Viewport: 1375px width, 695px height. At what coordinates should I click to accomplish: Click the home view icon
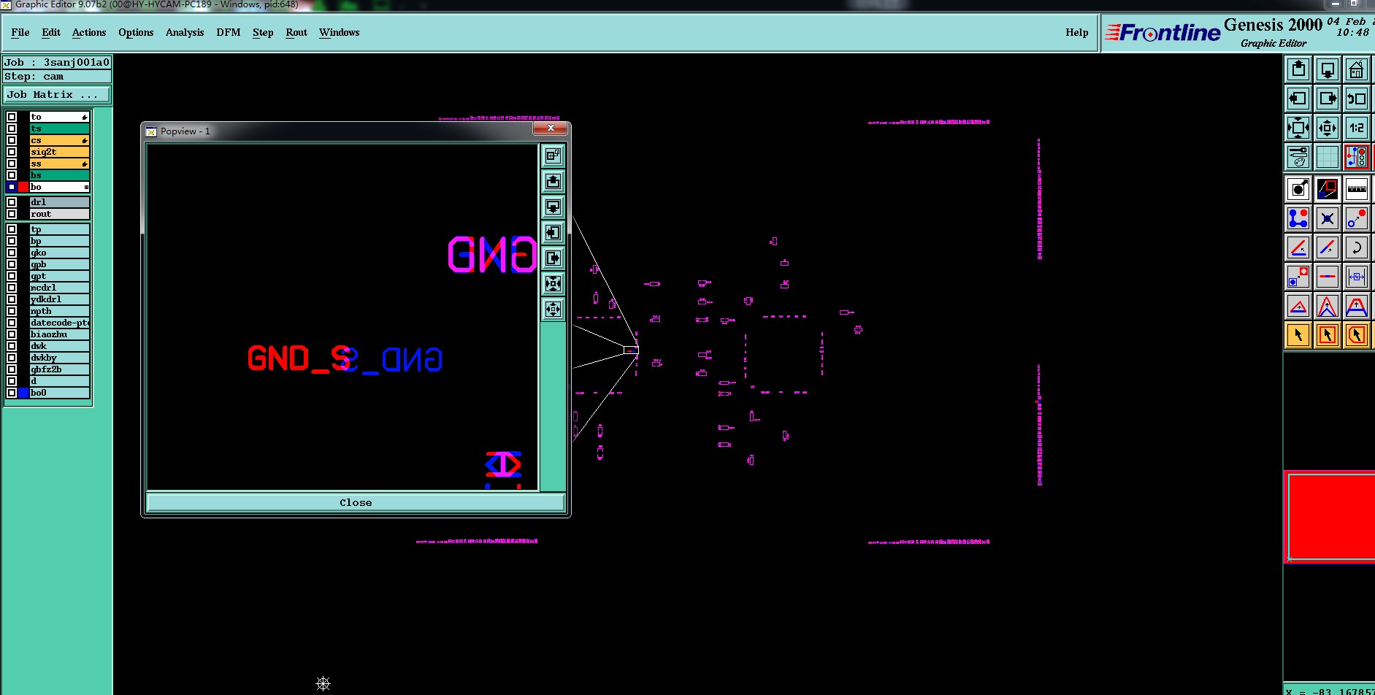tap(1357, 69)
